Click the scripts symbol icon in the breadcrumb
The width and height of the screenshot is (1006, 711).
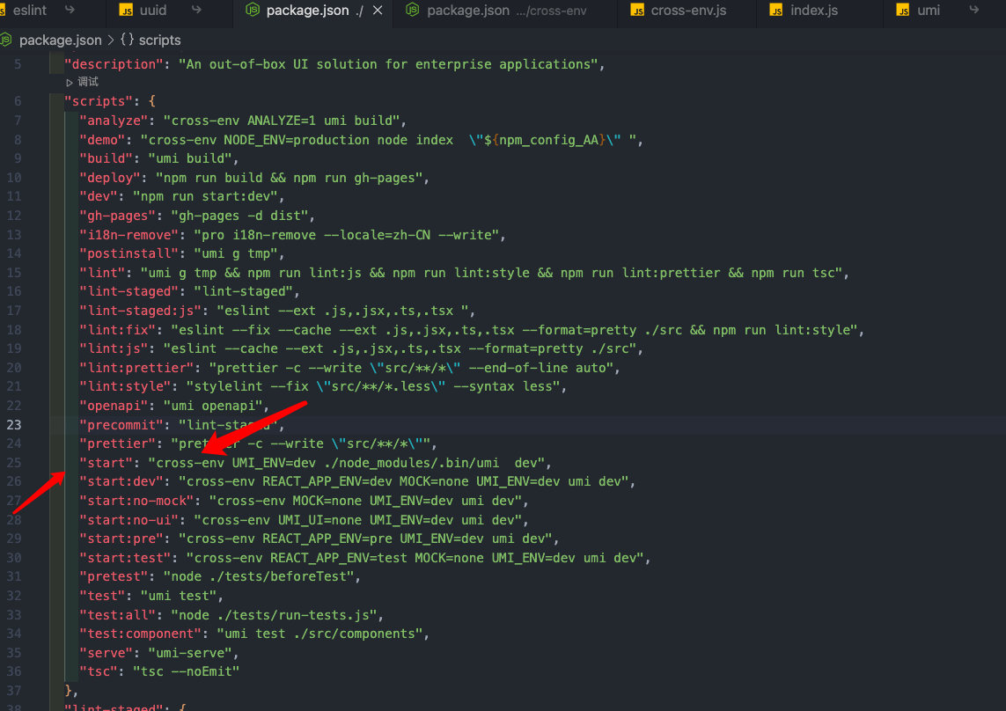[128, 40]
